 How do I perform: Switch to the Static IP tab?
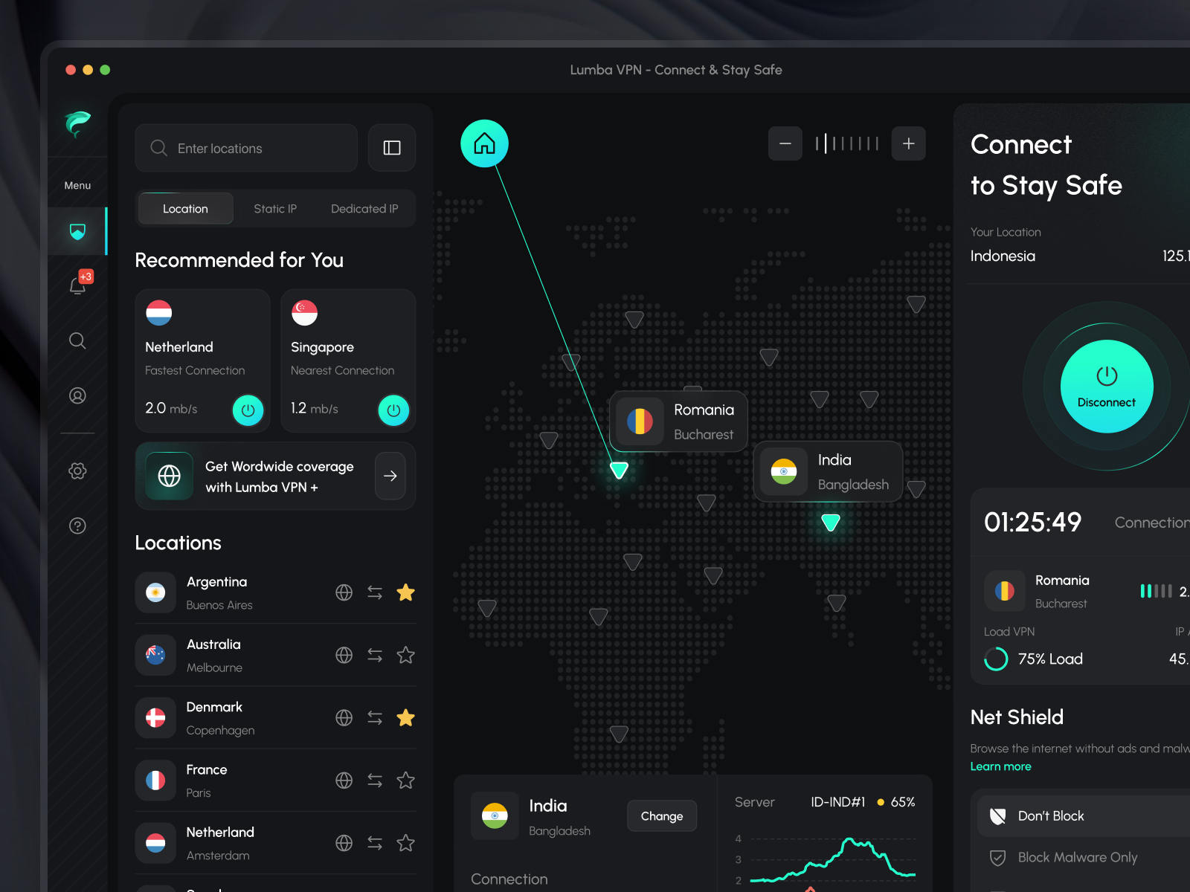(275, 209)
